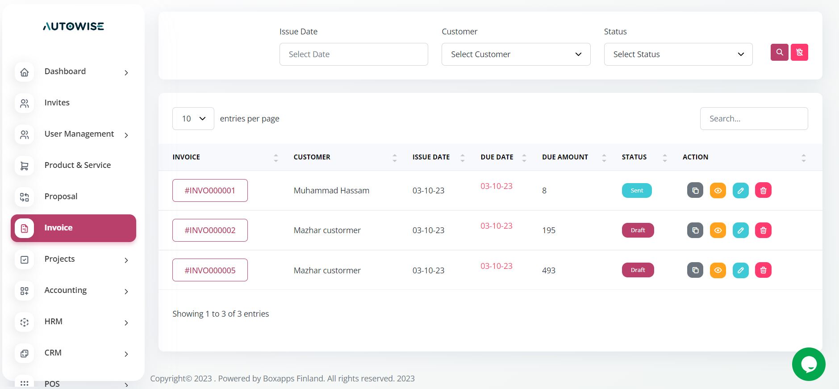Click customer name Muhammad Hassam

(331, 190)
